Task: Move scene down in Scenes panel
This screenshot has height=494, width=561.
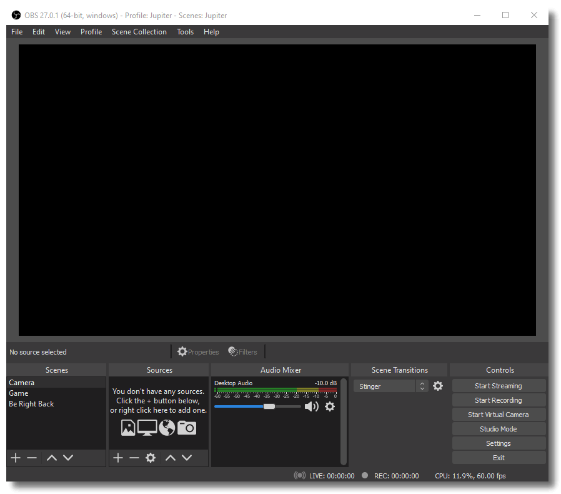Action: (x=68, y=458)
